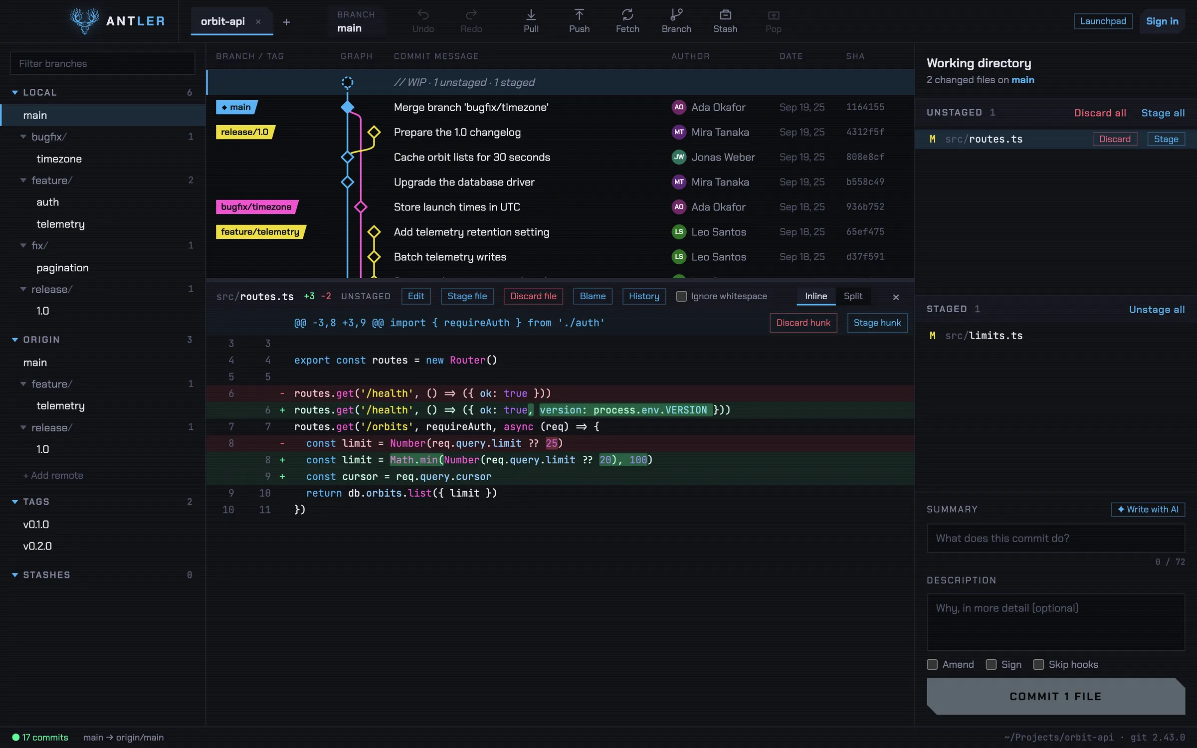This screenshot has width=1197, height=748.
Task: Expand the STASHES section
Action: tap(15, 575)
